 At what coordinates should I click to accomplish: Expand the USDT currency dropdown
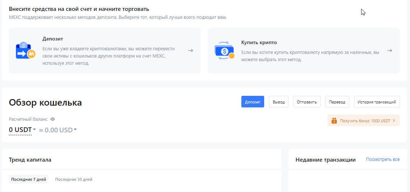(x=34, y=129)
